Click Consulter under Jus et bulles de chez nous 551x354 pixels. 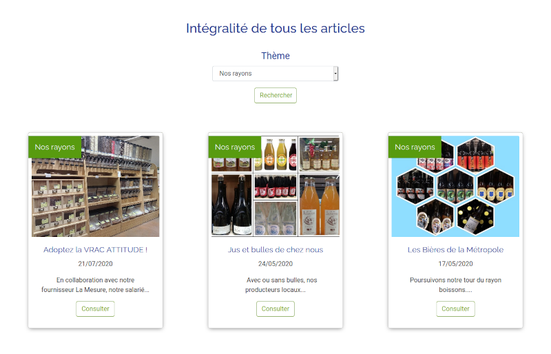[x=275, y=309]
